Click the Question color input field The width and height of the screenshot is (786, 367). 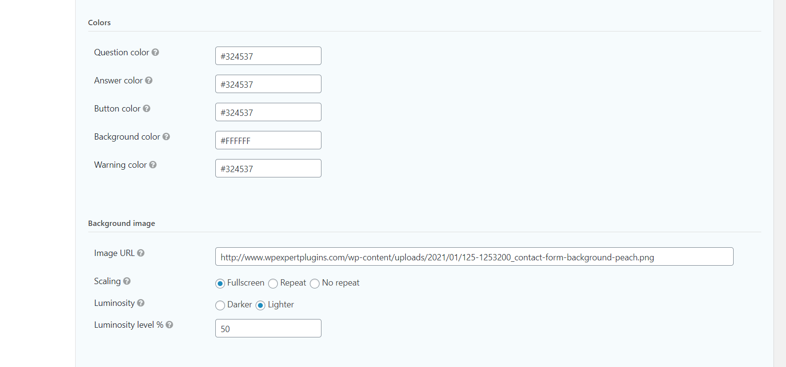[268, 56]
